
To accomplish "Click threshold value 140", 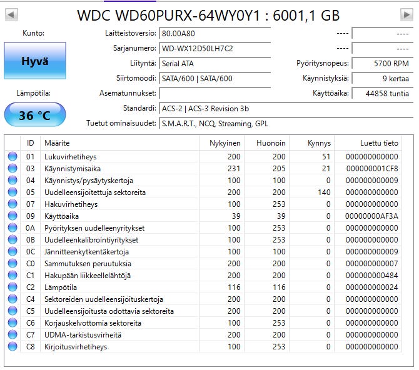I will pos(324,192).
